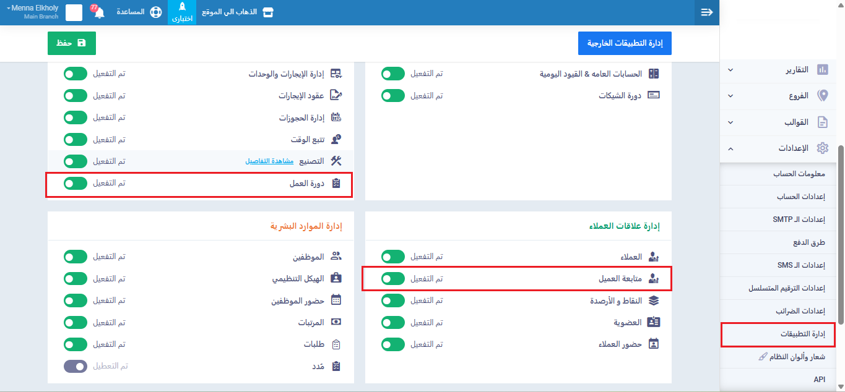Screen dimensions: 845x392
Task: Click the النقاط و الأرصدة layers icon
Action: click(654, 300)
